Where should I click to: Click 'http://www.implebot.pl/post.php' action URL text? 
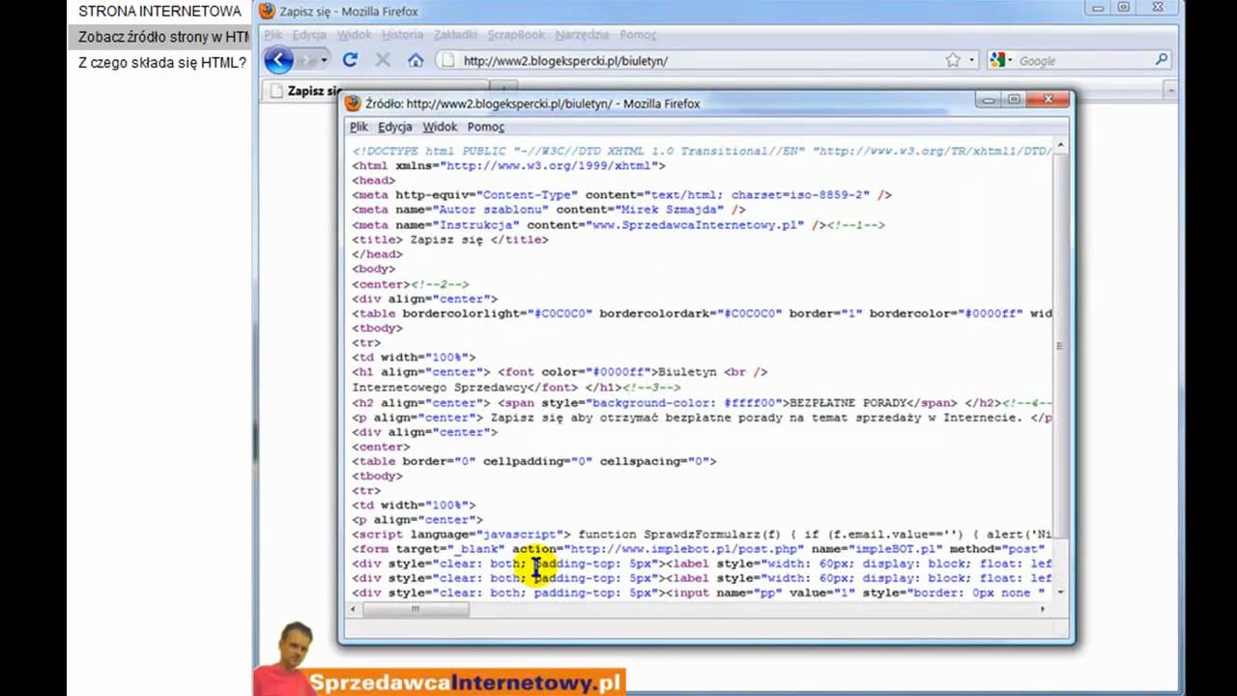(x=682, y=549)
